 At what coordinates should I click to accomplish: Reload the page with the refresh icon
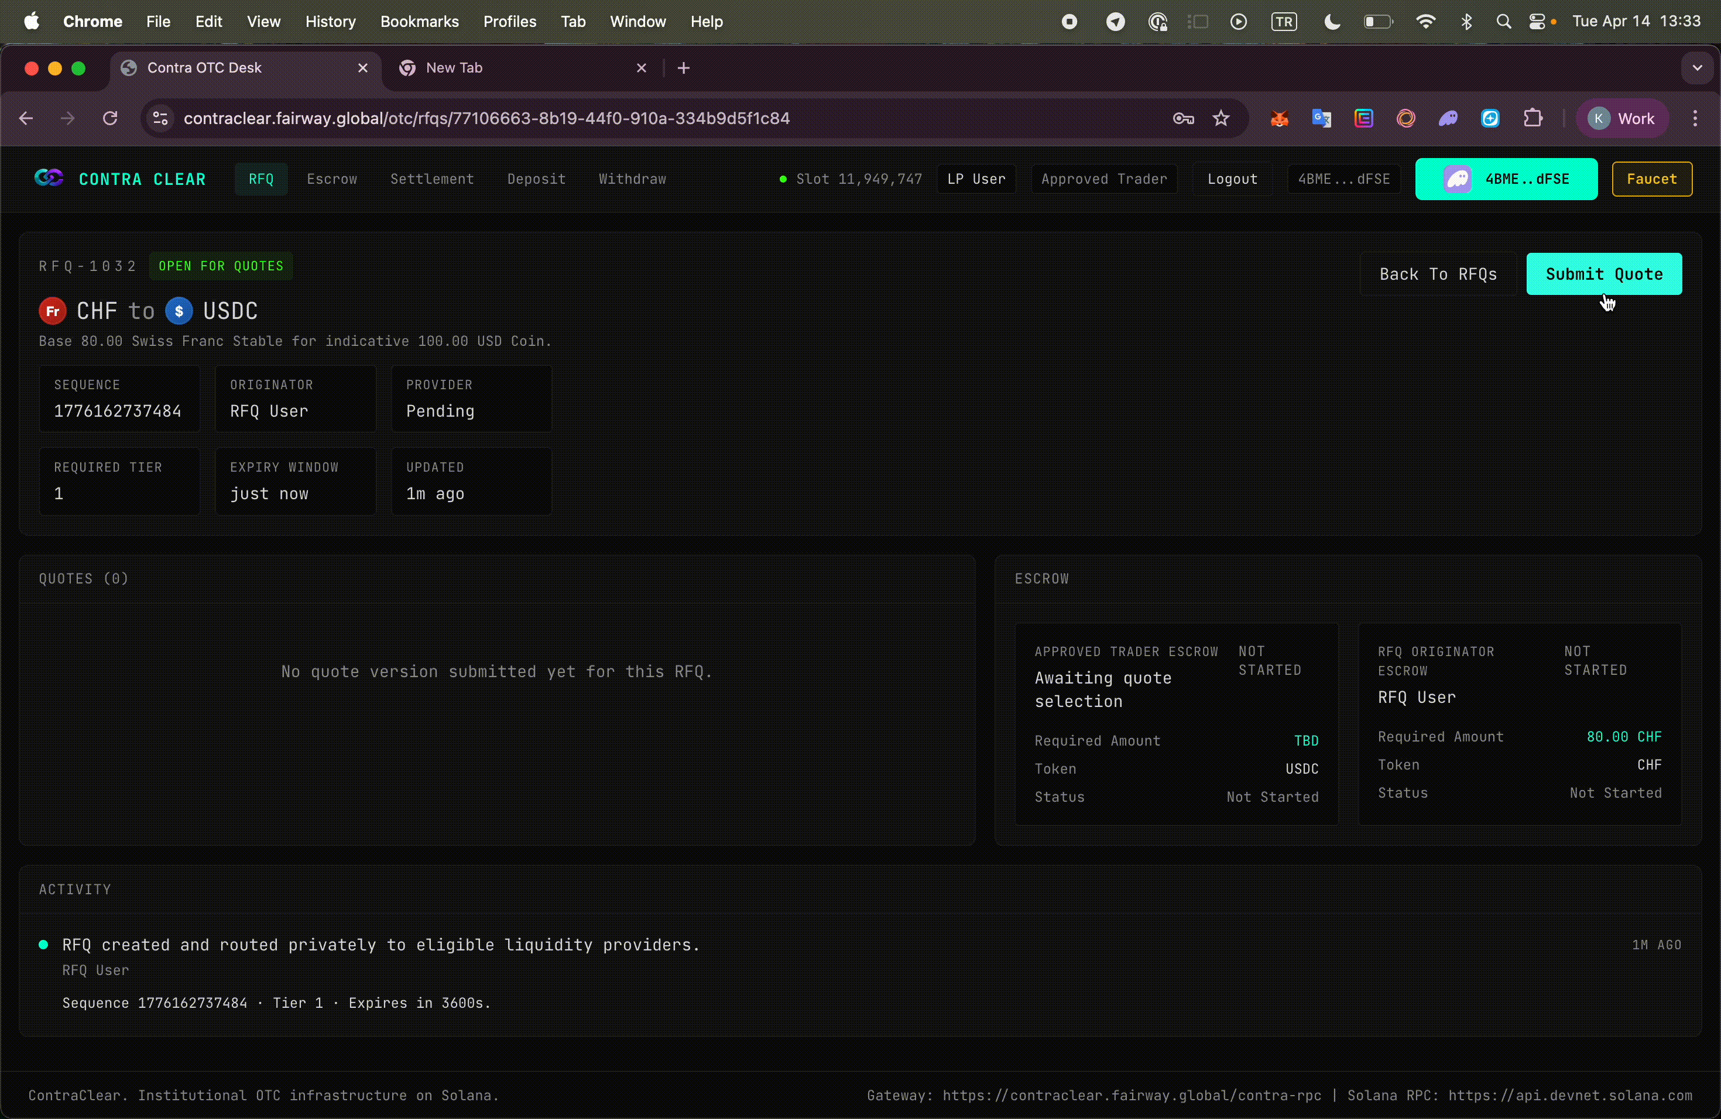click(110, 119)
